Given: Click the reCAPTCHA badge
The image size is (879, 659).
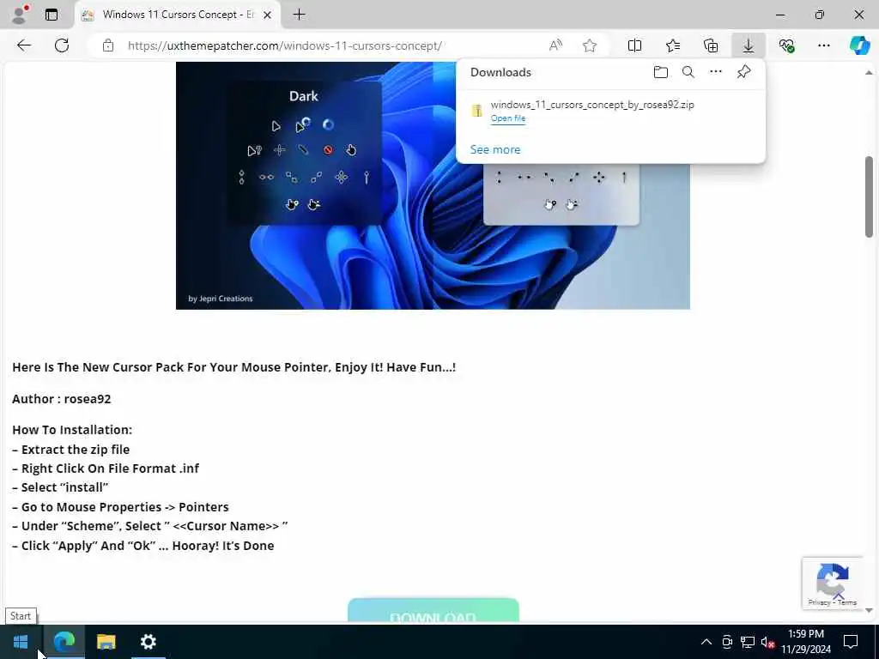Looking at the screenshot, I should click(833, 583).
